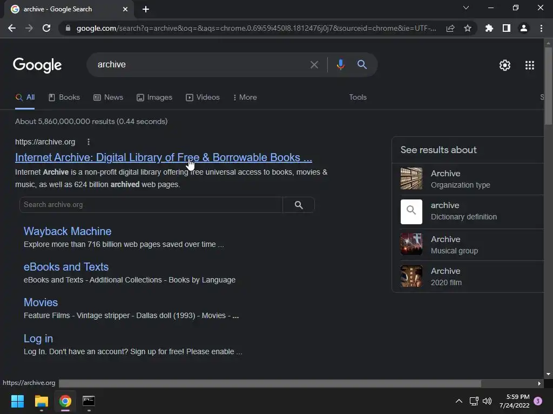Reload the current page

point(46,28)
